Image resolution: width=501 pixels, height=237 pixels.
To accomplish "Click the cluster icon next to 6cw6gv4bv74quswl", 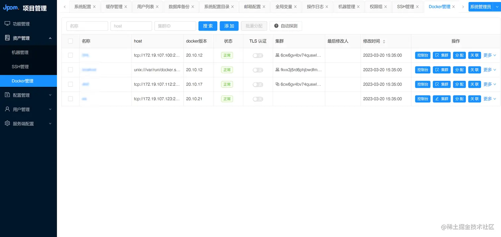I will (x=277, y=55).
